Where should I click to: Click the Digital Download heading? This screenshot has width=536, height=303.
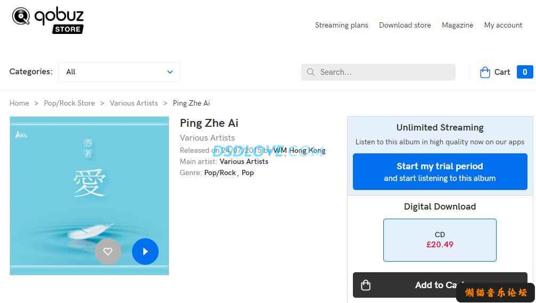[x=440, y=206]
